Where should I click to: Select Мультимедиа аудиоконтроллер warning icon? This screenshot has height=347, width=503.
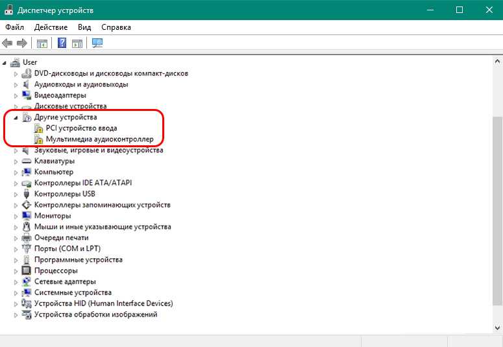click(38, 139)
